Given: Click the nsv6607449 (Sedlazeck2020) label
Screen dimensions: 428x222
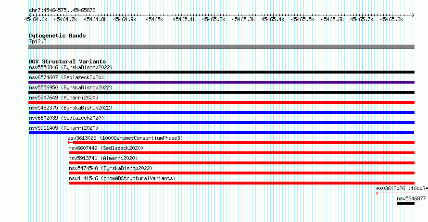Looking at the screenshot, I should click(106, 148).
